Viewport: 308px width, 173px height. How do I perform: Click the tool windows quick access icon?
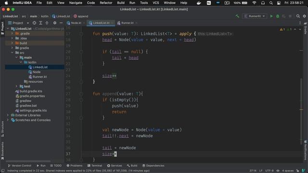coord(3,171)
